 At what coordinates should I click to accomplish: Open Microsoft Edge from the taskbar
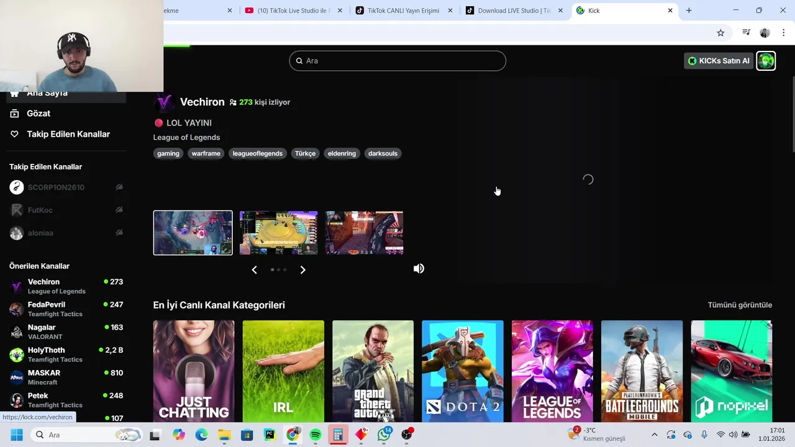point(201,435)
